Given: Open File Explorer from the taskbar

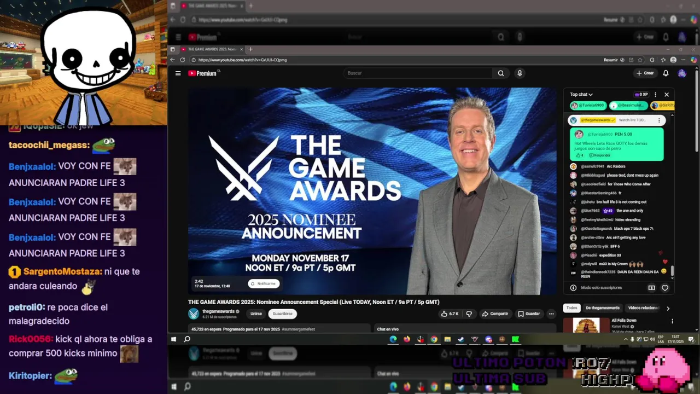Looking at the screenshot, I should [447, 339].
